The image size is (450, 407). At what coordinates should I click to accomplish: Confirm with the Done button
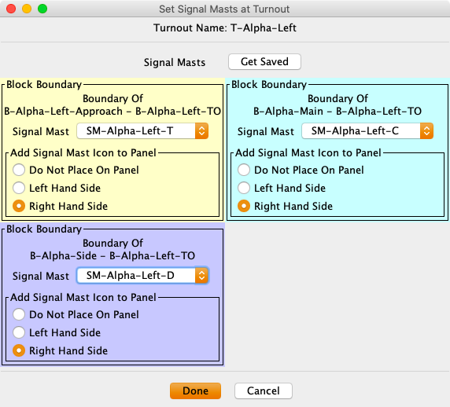point(195,390)
